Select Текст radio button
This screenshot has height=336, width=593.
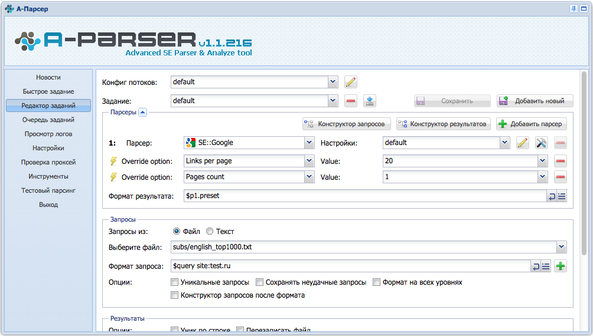(x=210, y=231)
